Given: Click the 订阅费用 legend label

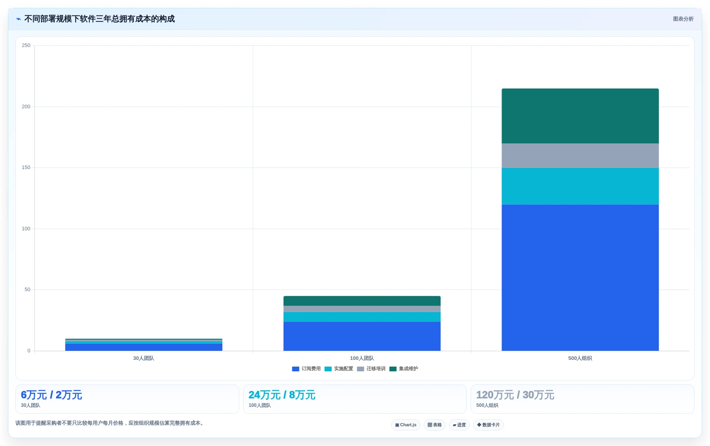Looking at the screenshot, I should [311, 369].
